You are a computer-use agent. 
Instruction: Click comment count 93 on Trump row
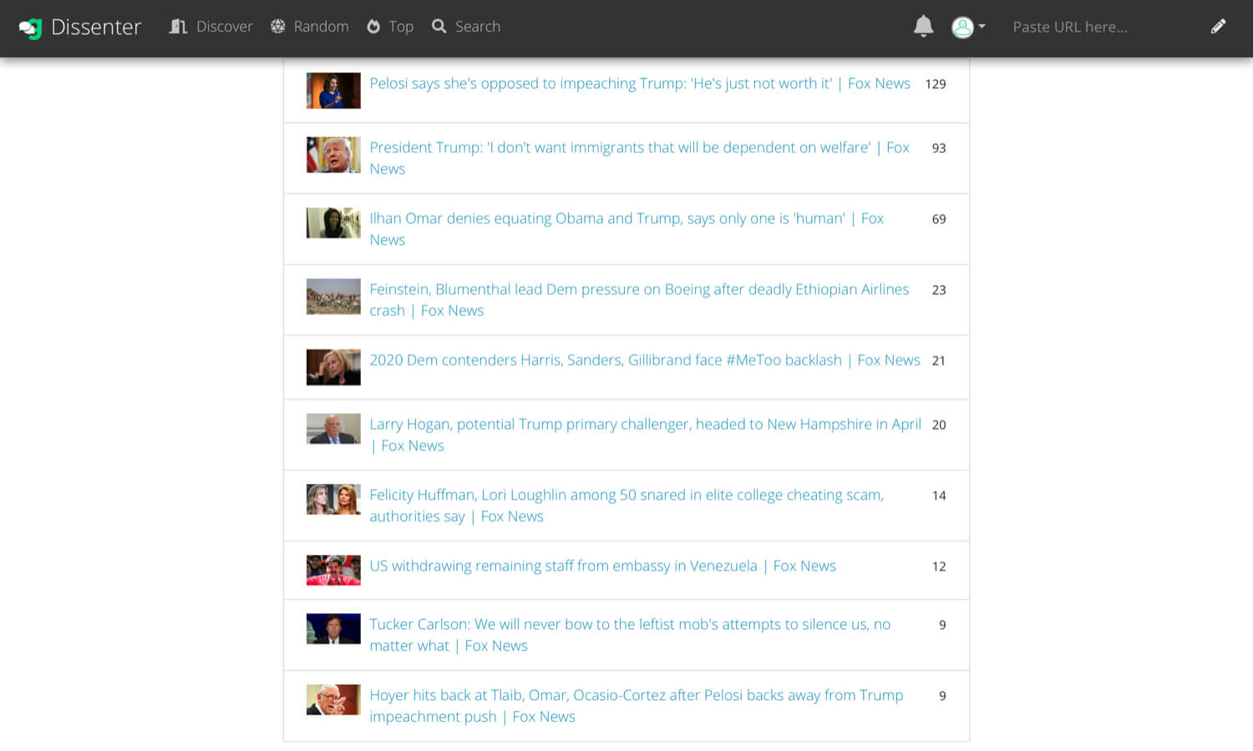[939, 149]
